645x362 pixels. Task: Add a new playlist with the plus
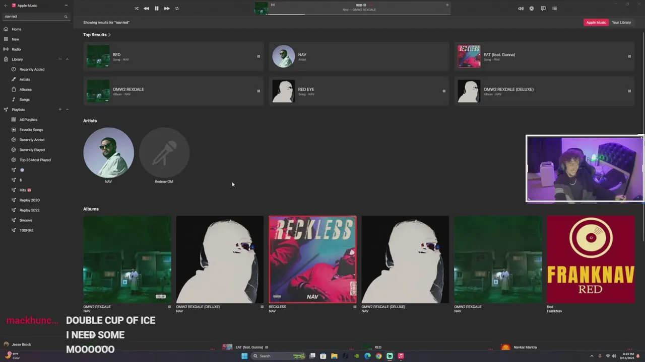pyautogui.click(x=60, y=110)
